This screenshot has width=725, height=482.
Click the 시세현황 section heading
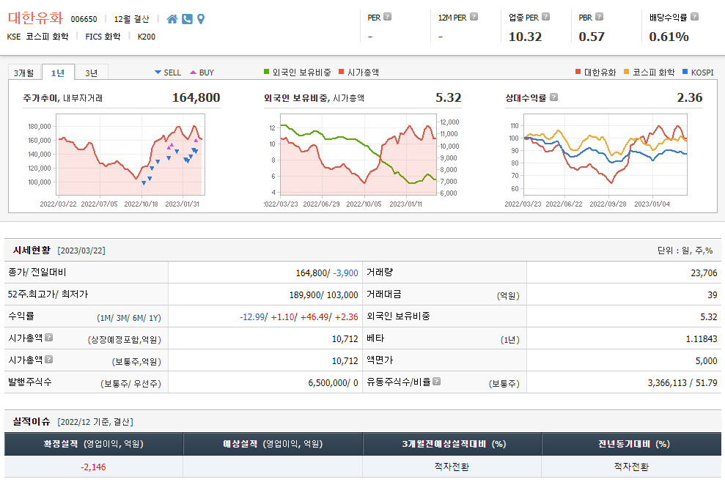coord(32,250)
